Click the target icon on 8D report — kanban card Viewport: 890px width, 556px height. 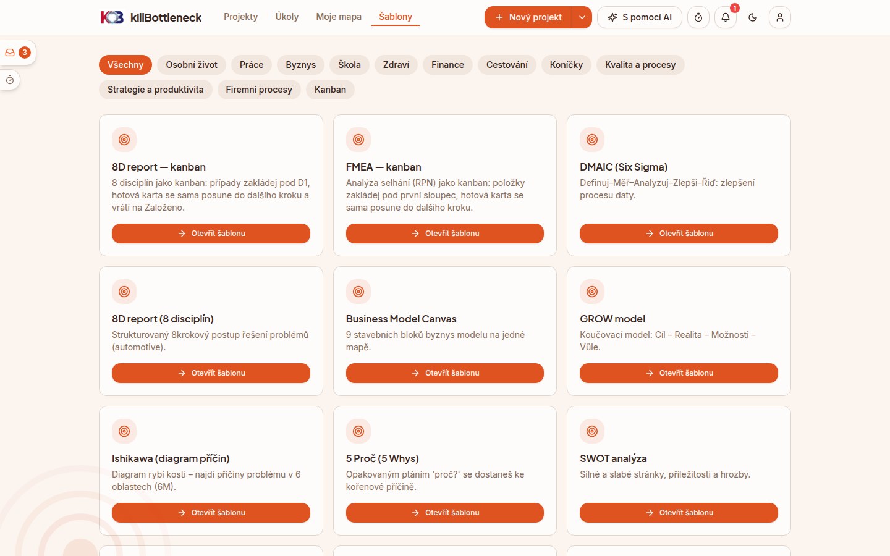(124, 140)
